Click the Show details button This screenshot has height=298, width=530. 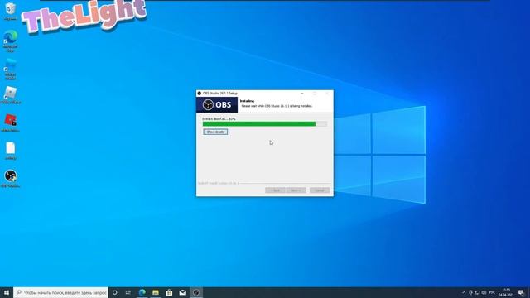pos(215,132)
